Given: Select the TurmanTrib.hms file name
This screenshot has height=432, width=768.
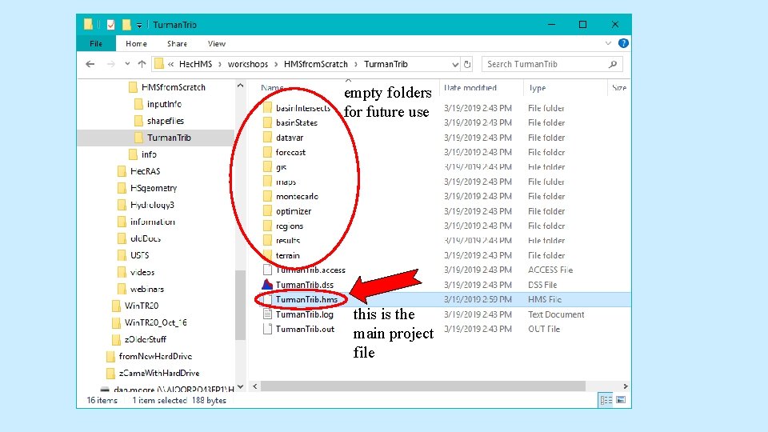Looking at the screenshot, I should coord(306,299).
